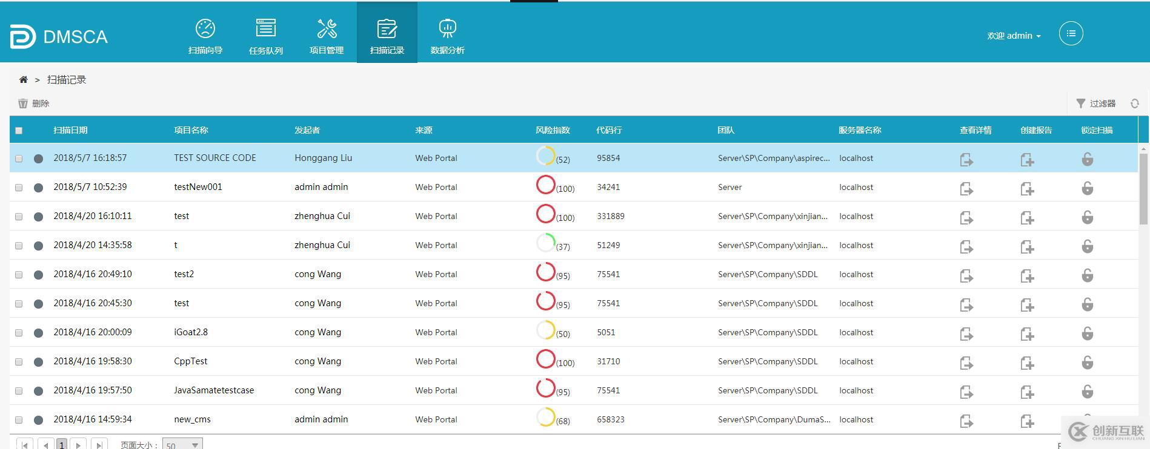The image size is (1150, 449).
Task: Click the status dot for testNew001 row
Action: (x=38, y=188)
